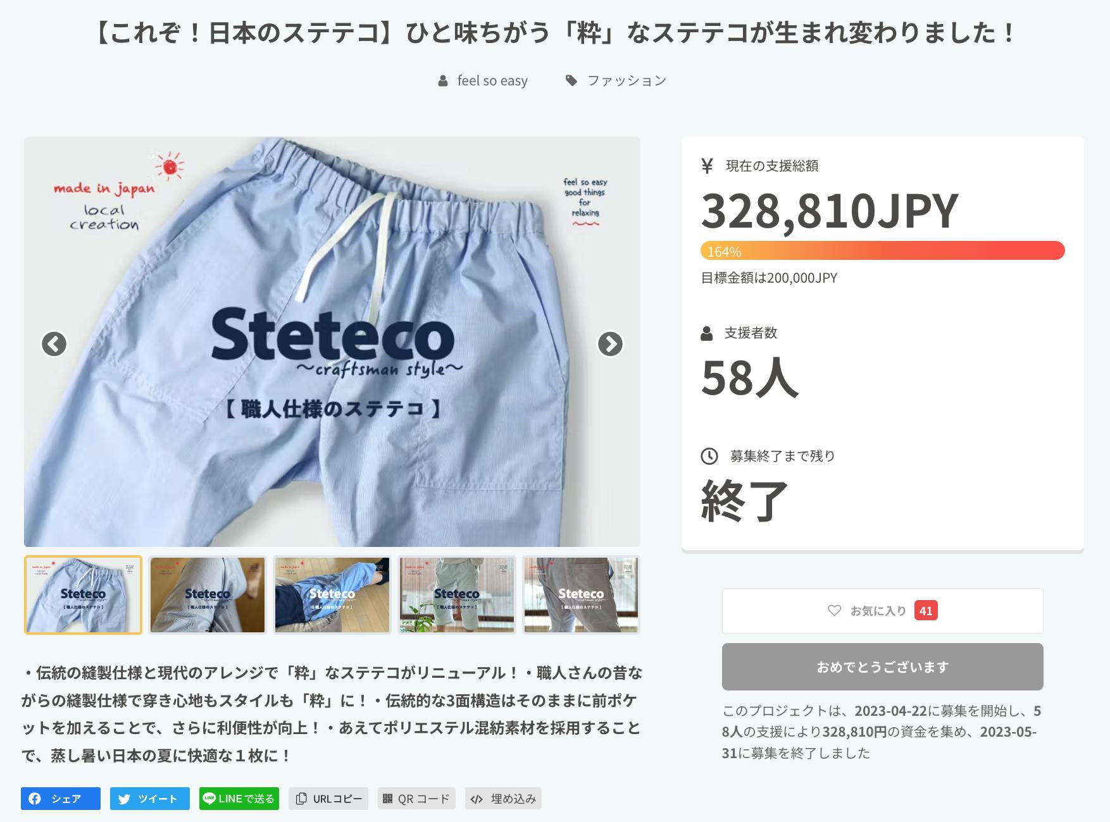Open the ファッション category tag
Image resolution: width=1110 pixels, height=822 pixels.
click(x=626, y=81)
